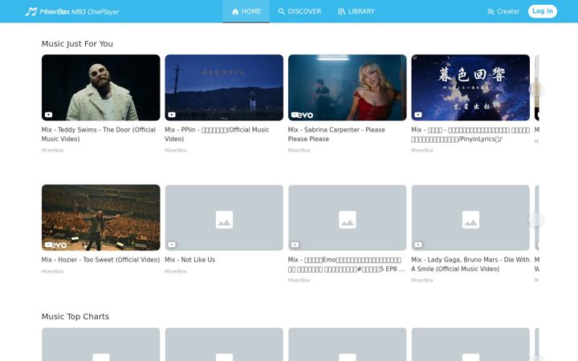Click the library shelf icon
Viewport: 578px width, 361px height.
pyautogui.click(x=342, y=12)
